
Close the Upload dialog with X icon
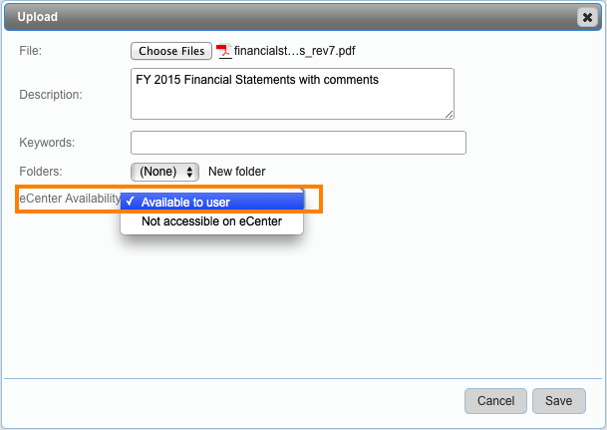click(586, 17)
